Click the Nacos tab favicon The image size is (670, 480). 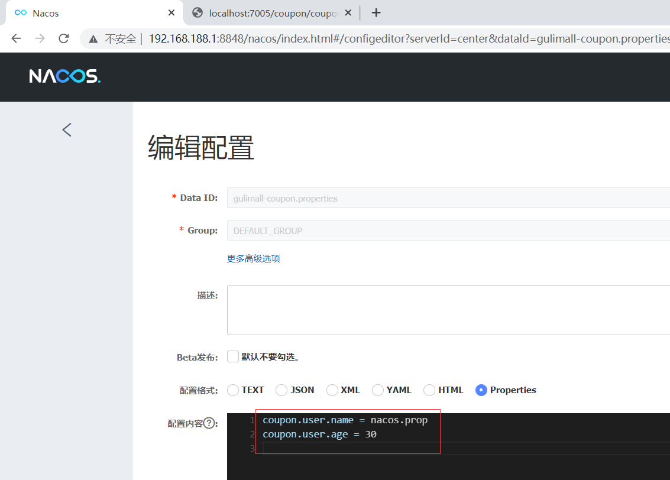[21, 13]
